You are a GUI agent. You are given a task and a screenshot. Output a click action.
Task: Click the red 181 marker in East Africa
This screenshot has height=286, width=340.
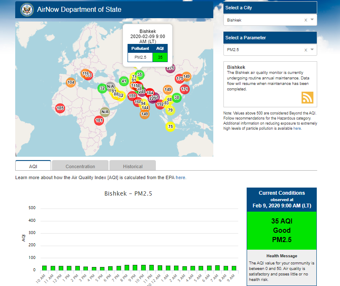pos(99,121)
